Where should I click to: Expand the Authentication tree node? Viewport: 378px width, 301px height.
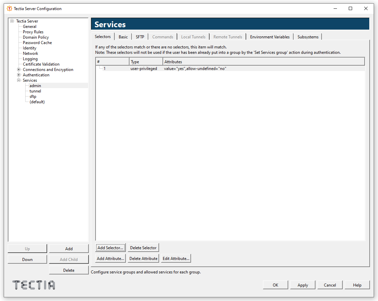click(x=18, y=75)
